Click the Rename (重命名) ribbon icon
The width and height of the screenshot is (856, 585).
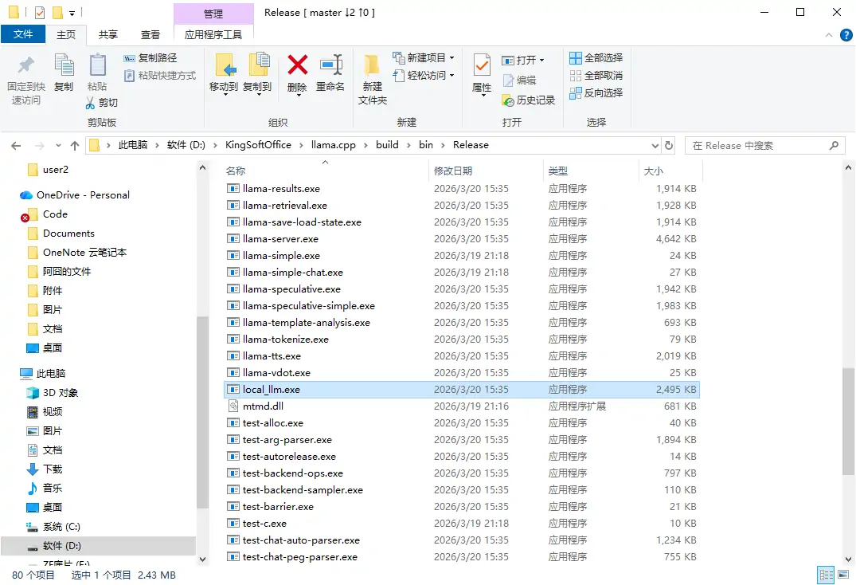tap(330, 65)
